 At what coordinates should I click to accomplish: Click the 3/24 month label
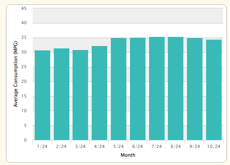click(x=80, y=146)
